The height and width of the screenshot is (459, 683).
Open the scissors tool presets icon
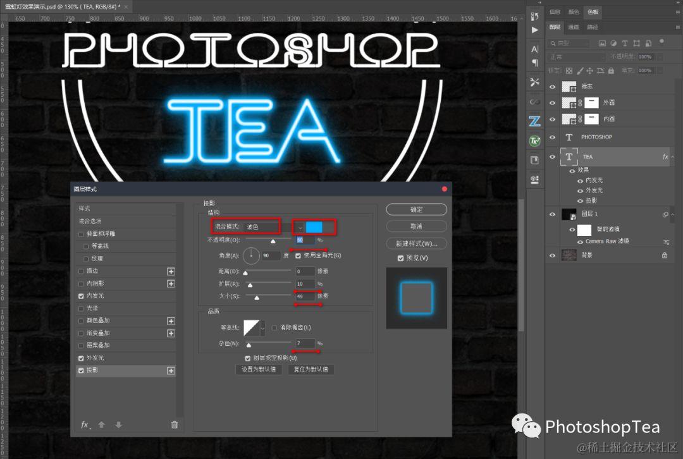(535, 82)
